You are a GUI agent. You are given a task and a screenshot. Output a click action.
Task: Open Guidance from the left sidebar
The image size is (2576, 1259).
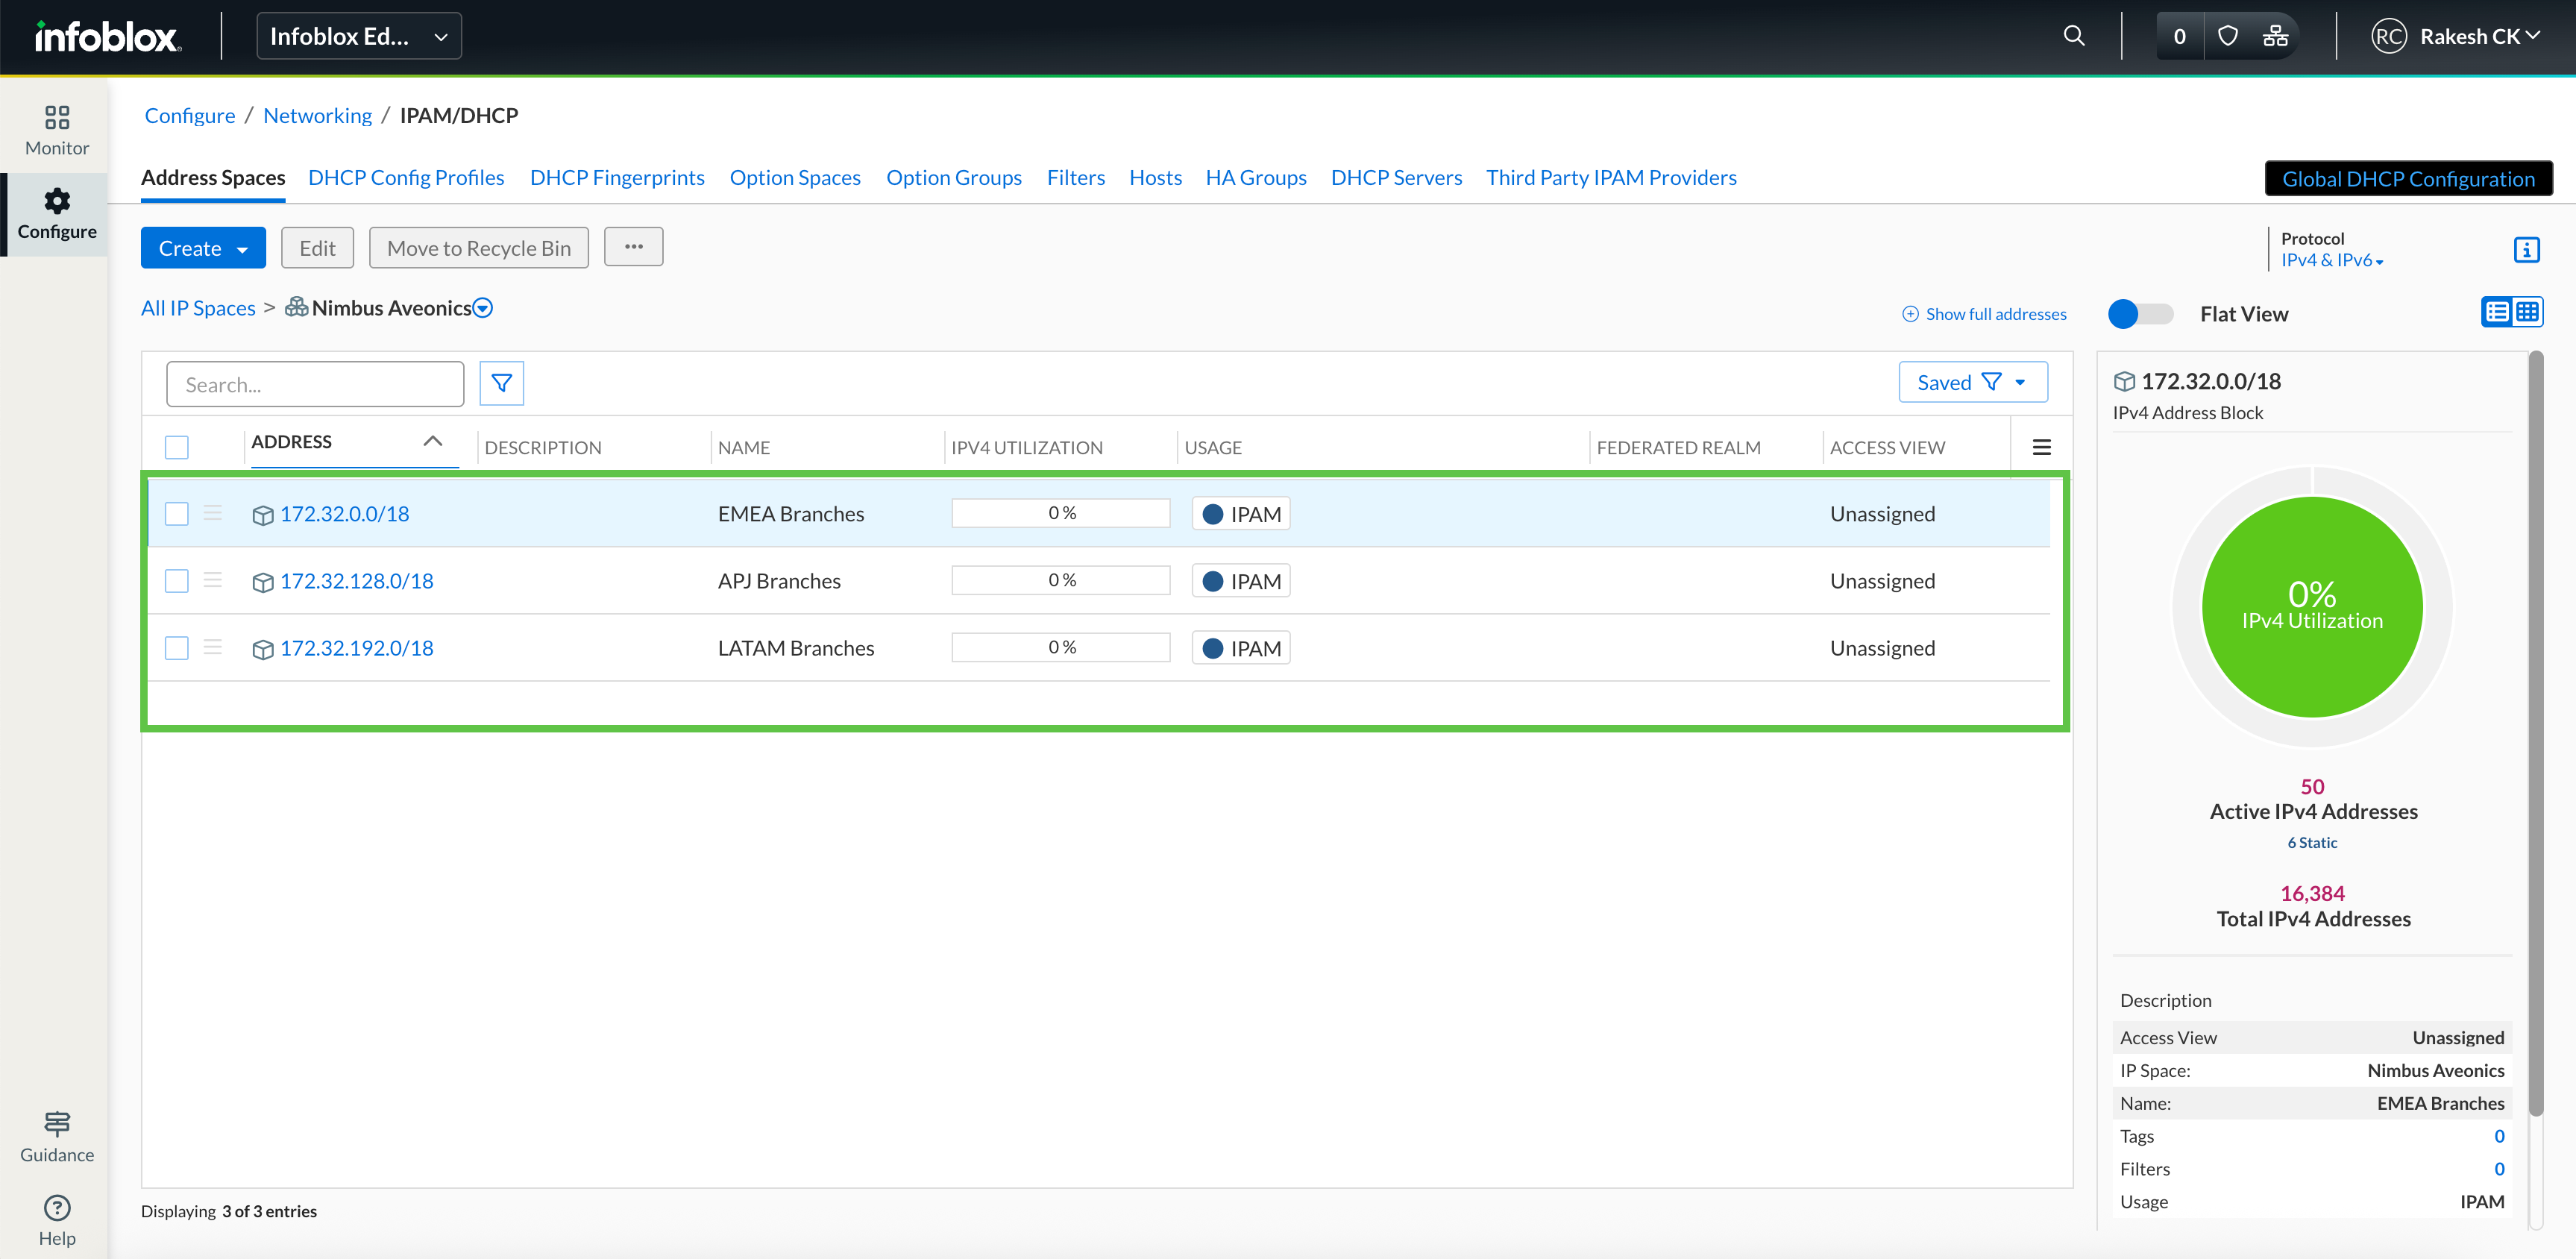57,1136
